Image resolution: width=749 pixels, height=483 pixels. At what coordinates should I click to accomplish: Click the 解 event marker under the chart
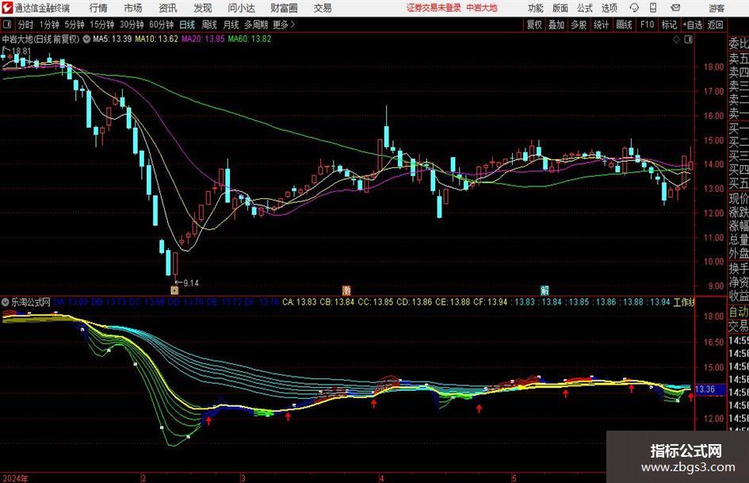pyautogui.click(x=545, y=289)
